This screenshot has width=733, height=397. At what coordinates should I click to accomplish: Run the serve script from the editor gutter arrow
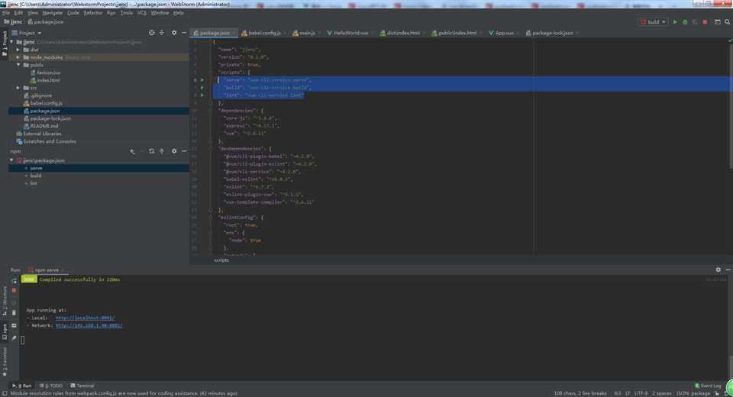coord(202,80)
